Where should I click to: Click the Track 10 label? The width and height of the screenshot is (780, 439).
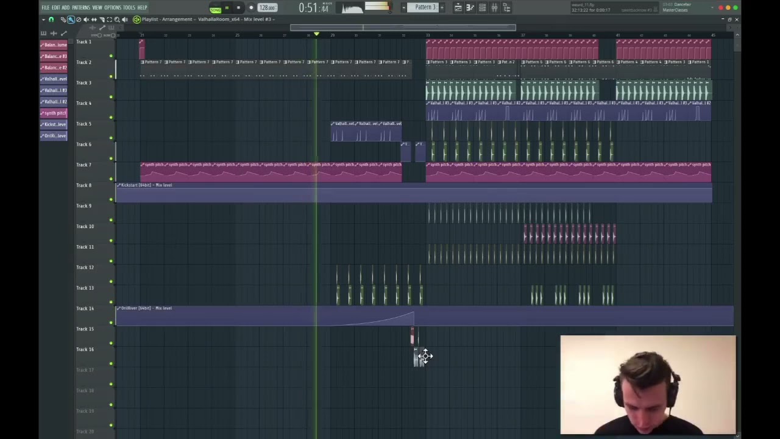[85, 226]
